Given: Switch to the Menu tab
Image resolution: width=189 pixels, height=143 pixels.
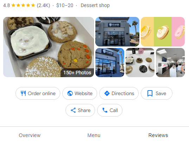Looking at the screenshot, I should (94, 135).
